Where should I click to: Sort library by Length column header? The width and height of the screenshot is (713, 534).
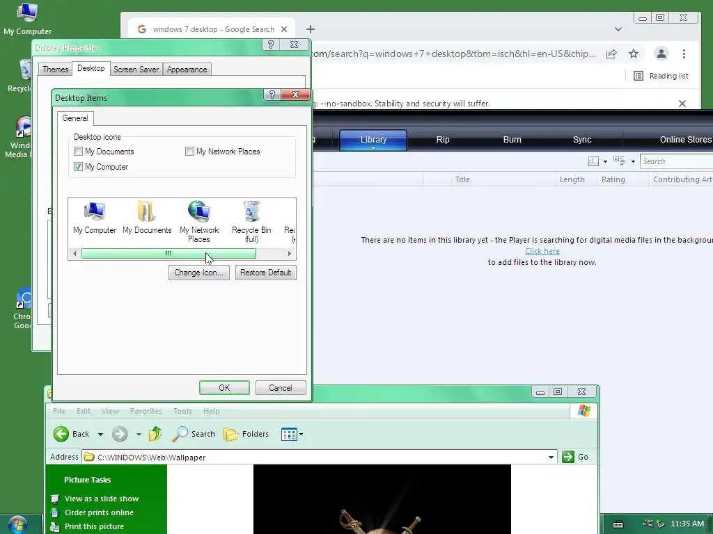click(x=576, y=179)
